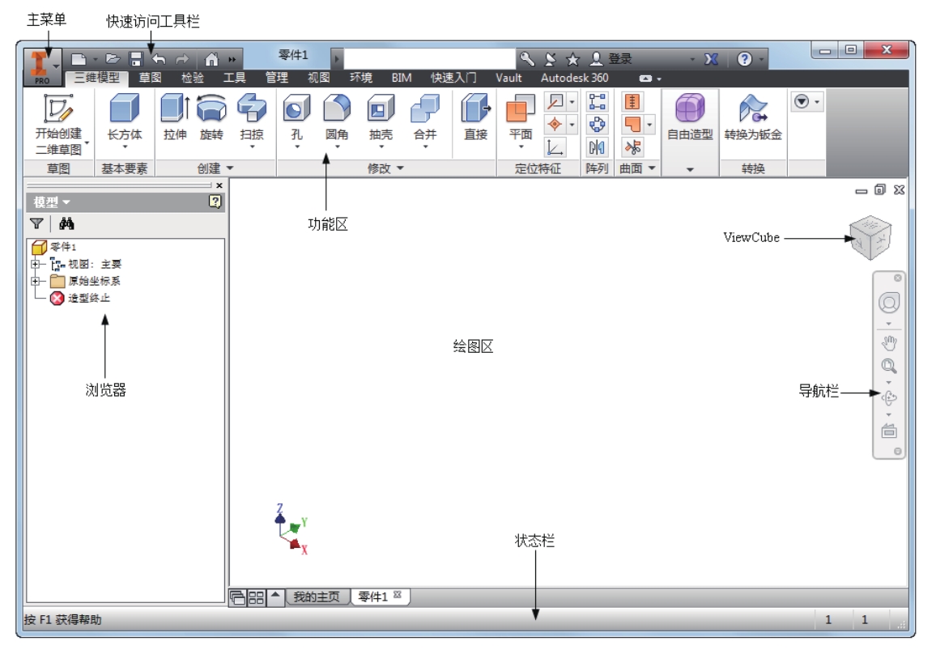Viewport: 936px width, 654px height.
Task: Select the Shell (抽壳) tool
Action: (381, 108)
